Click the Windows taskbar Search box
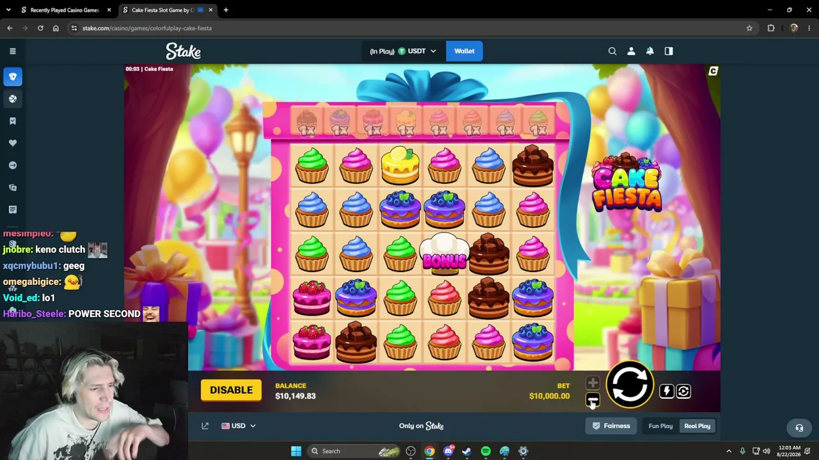The width and height of the screenshot is (819, 460). pyautogui.click(x=354, y=451)
